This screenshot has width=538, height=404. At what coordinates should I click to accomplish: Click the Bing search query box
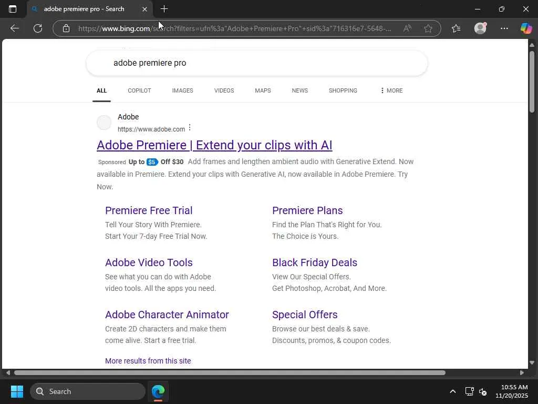pos(256,63)
